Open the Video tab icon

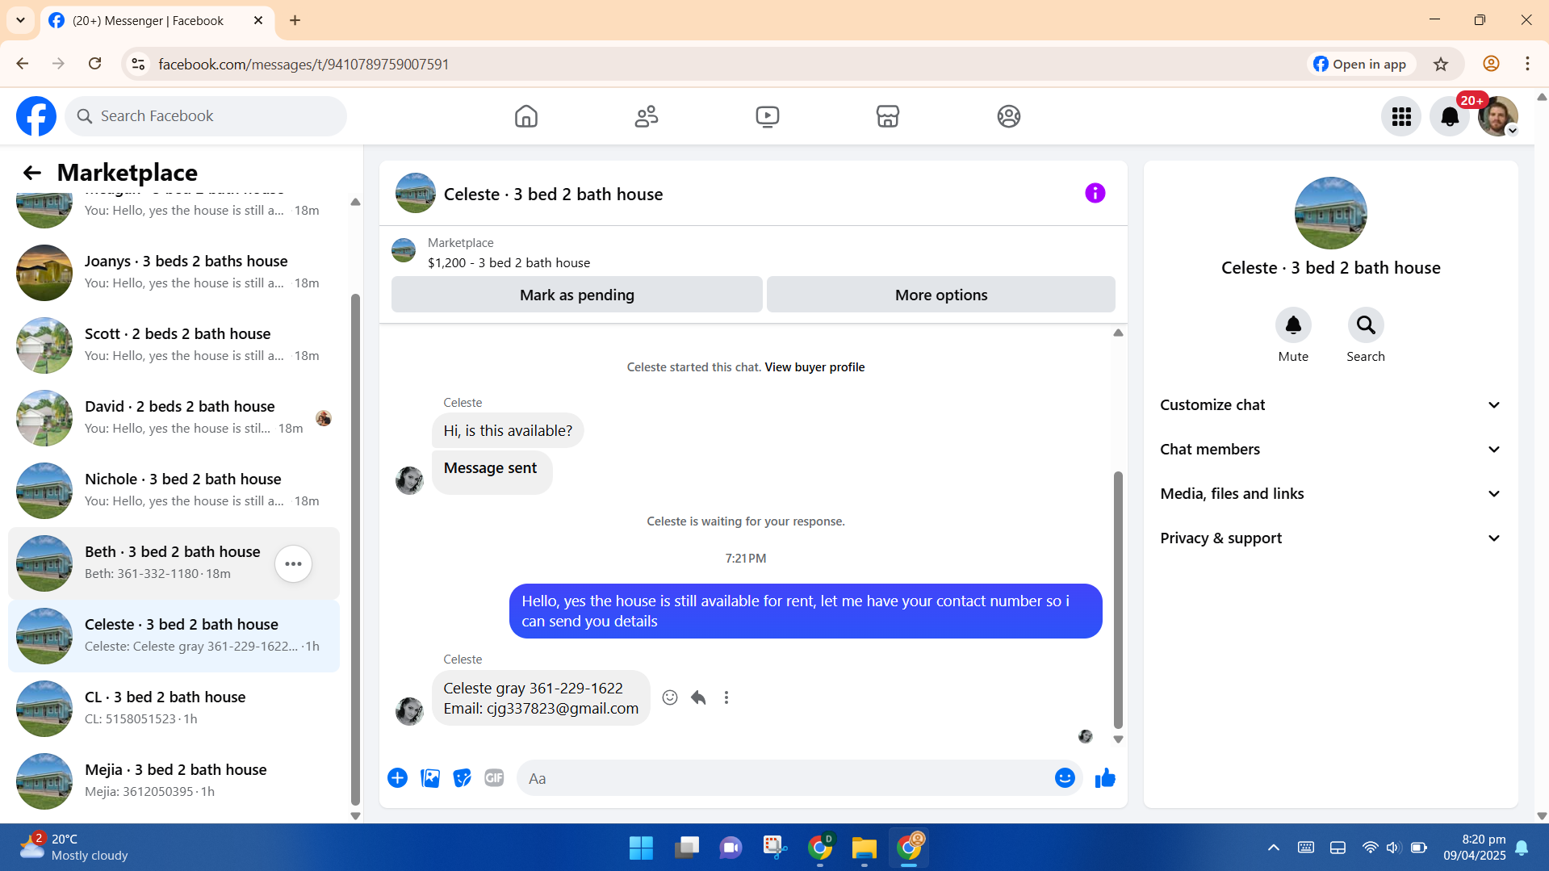(768, 116)
